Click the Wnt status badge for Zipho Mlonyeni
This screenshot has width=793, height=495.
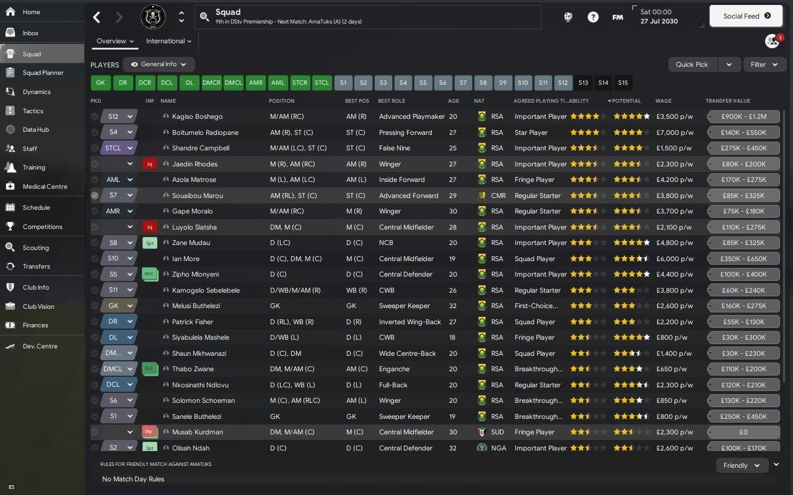(x=149, y=274)
